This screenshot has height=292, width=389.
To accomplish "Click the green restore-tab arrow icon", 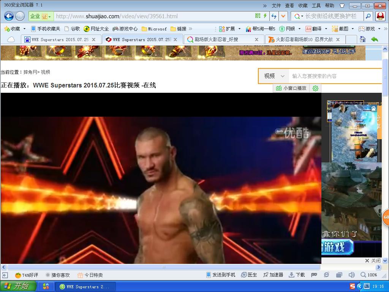I will coord(375,39).
